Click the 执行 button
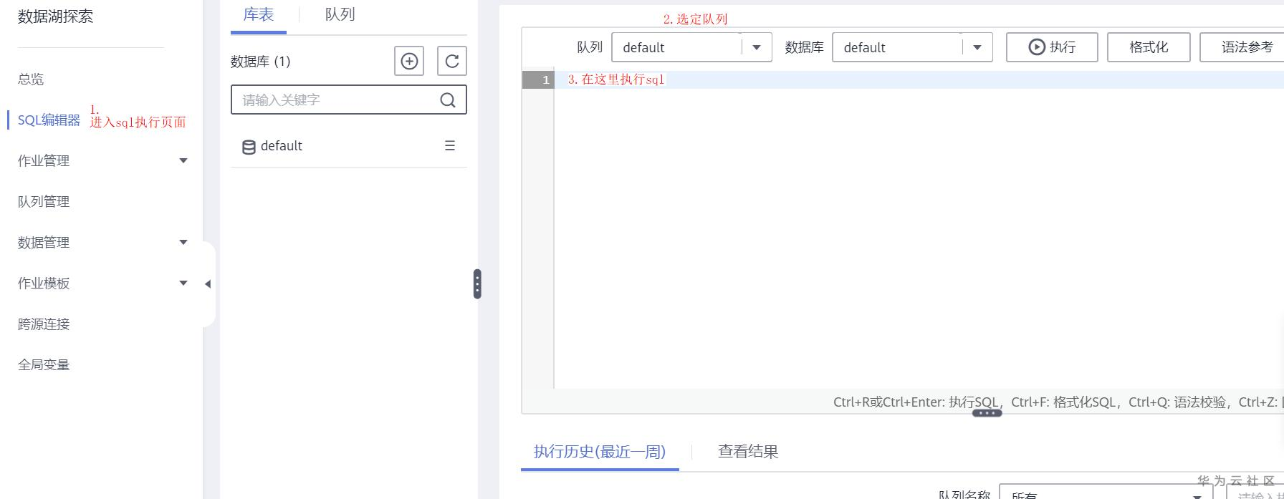The image size is (1284, 499). click(x=1052, y=47)
